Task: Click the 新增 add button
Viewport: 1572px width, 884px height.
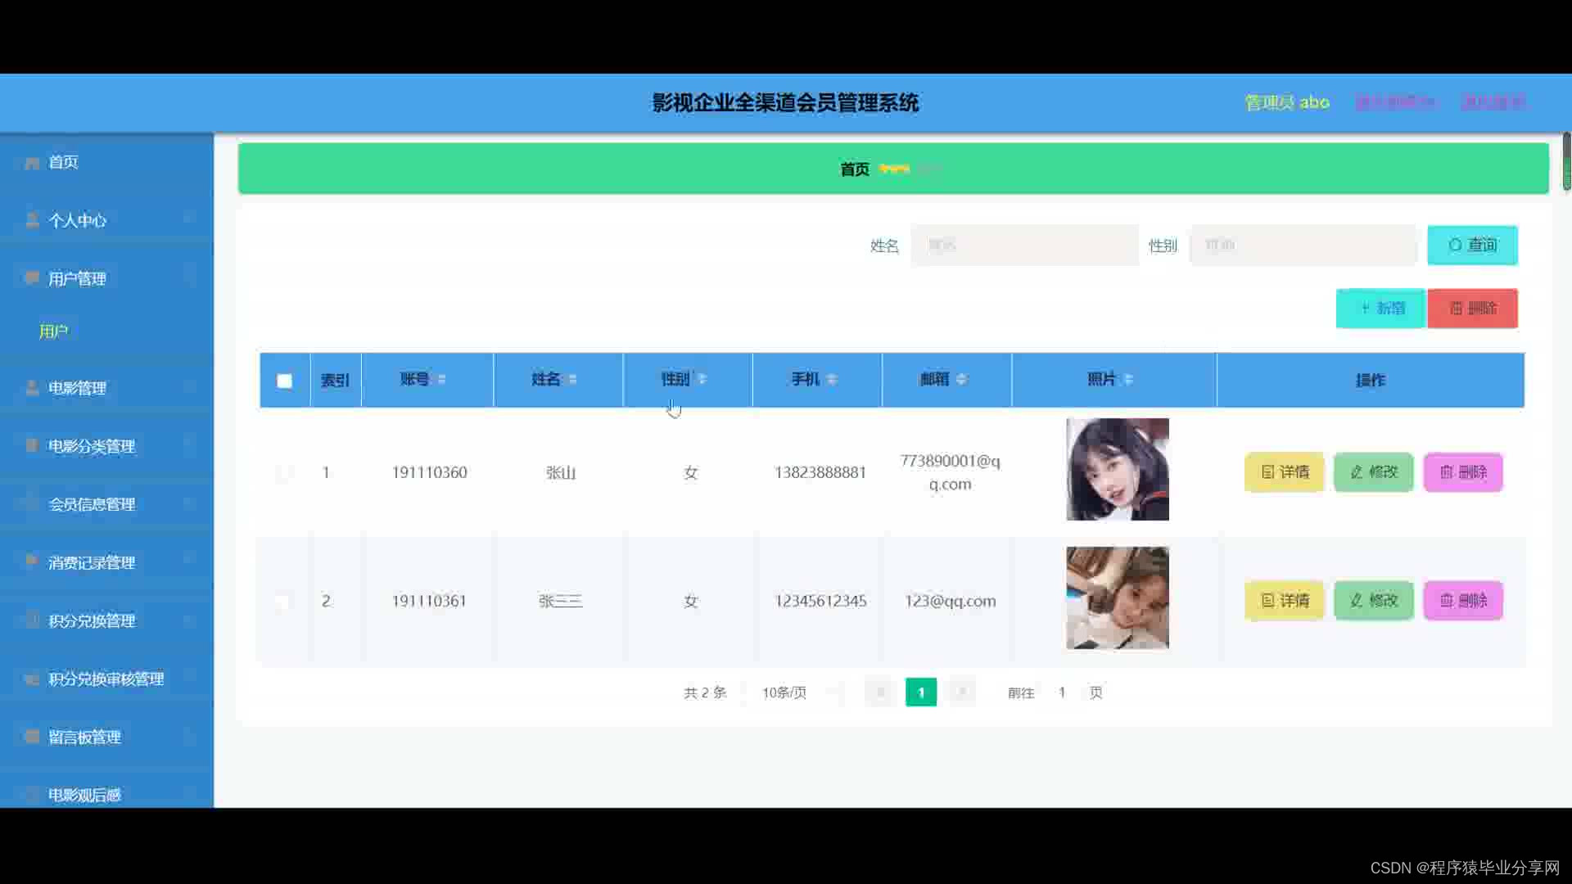Action: [x=1380, y=309]
